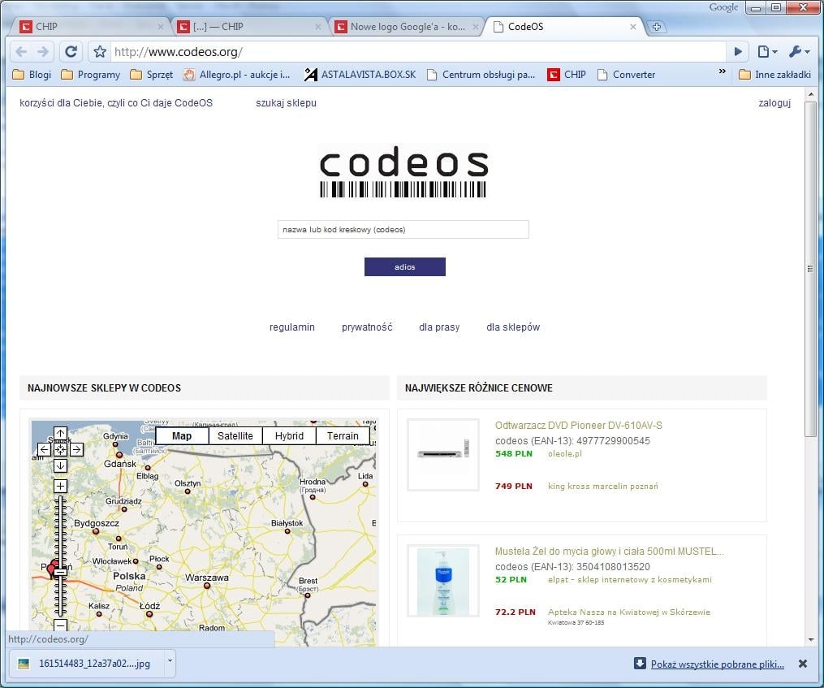
Task: Expand the downloaded jpg file options arrow
Action: coord(170,663)
